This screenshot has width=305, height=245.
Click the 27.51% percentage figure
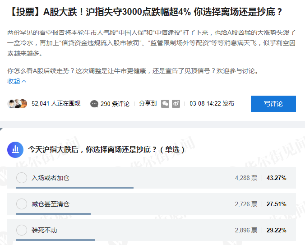[276, 204]
